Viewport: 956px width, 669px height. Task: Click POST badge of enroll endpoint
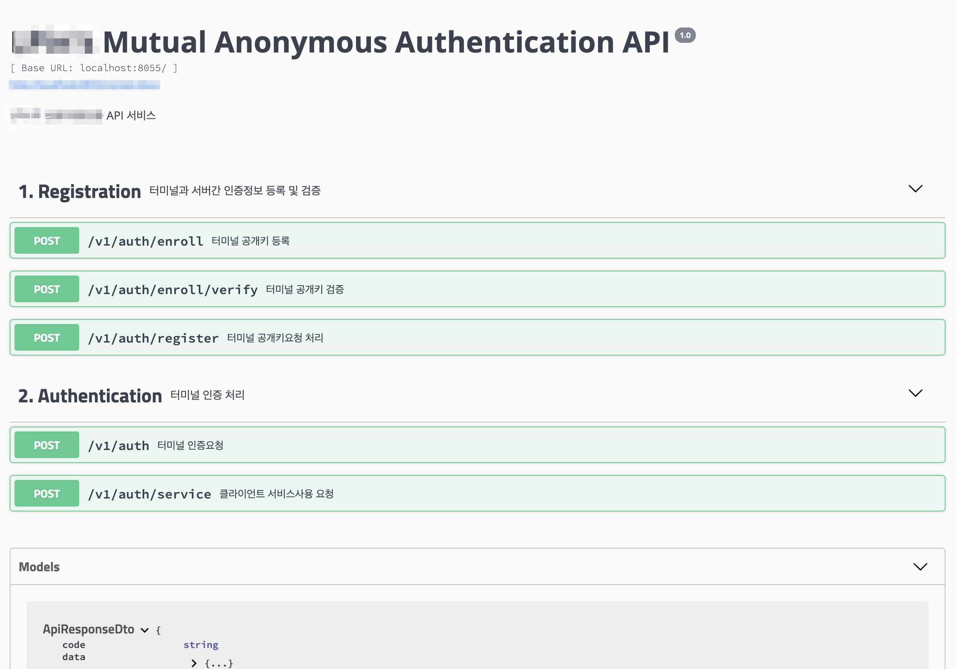point(46,241)
